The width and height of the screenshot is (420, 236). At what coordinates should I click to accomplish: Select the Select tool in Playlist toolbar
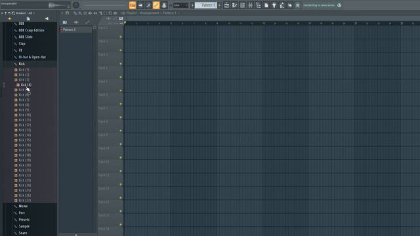105,13
